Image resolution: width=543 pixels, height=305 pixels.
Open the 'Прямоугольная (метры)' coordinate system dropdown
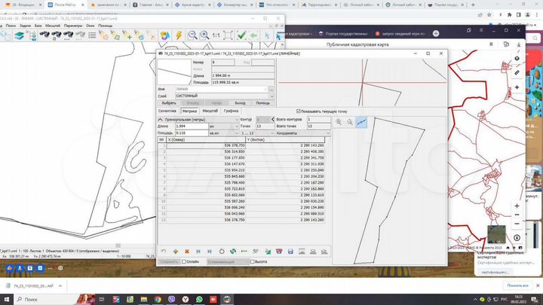[201, 120]
